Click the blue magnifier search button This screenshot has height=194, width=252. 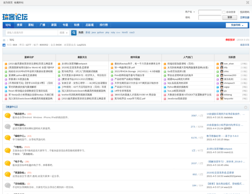73,33
